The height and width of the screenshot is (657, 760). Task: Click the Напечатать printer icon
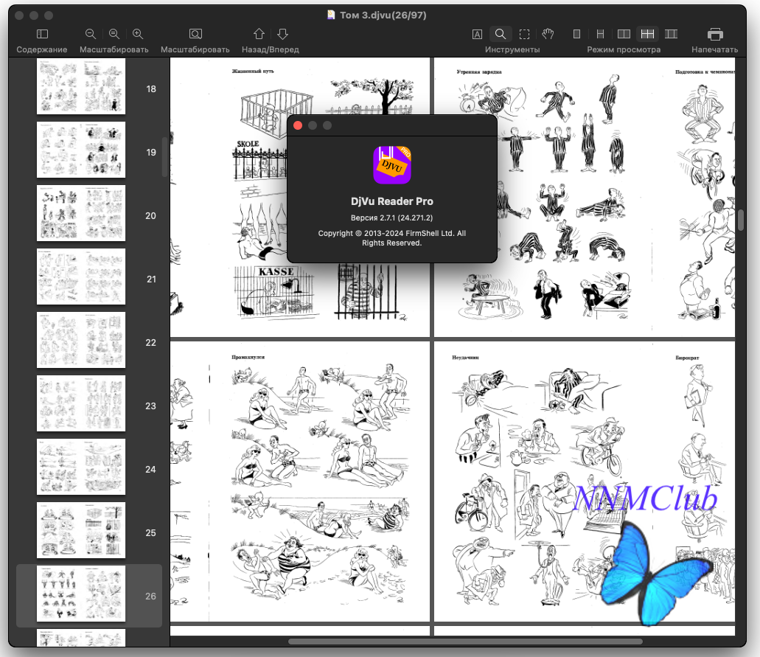[715, 34]
